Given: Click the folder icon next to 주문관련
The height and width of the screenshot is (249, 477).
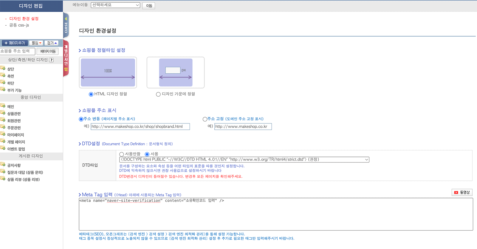Looking at the screenshot, I should pyautogui.click(x=3, y=127).
